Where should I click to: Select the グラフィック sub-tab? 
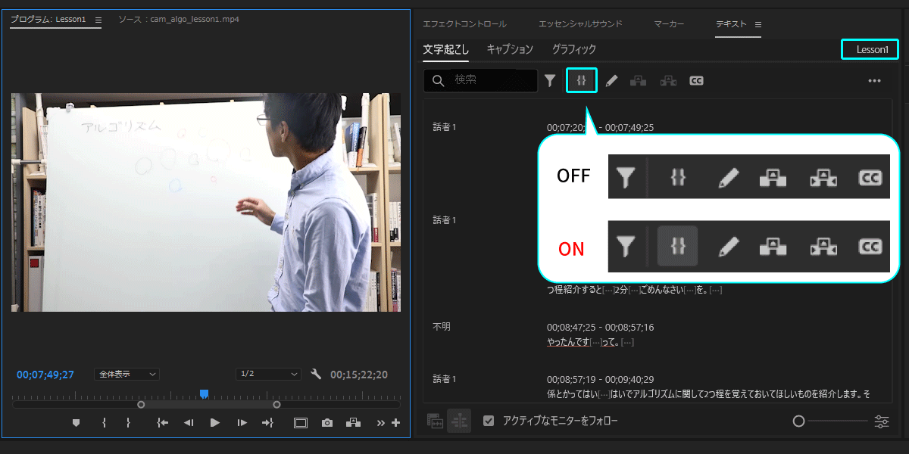pyautogui.click(x=574, y=49)
